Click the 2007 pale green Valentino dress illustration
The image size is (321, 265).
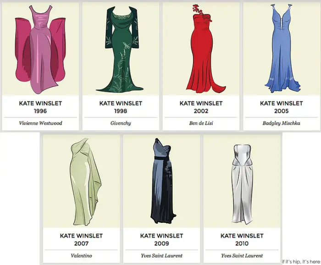86,182
